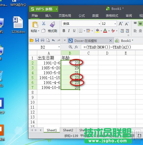Increase font size with A+ icon
Image resolution: width=143 pixels, height=145 pixels.
[121, 24]
